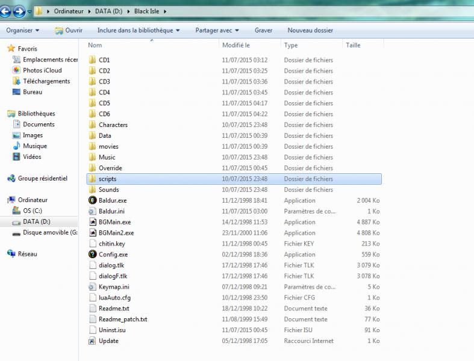Click DATA (D:) in the address breadcrumb
Screen dimensions: 474x361
coord(109,11)
